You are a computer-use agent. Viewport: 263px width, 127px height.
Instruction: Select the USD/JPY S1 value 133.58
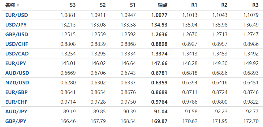[129, 25]
